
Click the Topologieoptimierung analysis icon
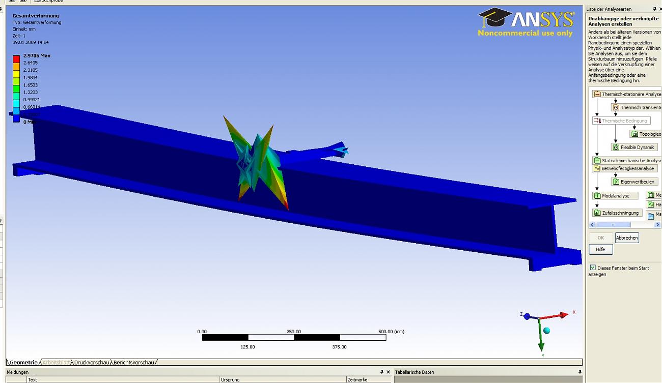coord(635,134)
